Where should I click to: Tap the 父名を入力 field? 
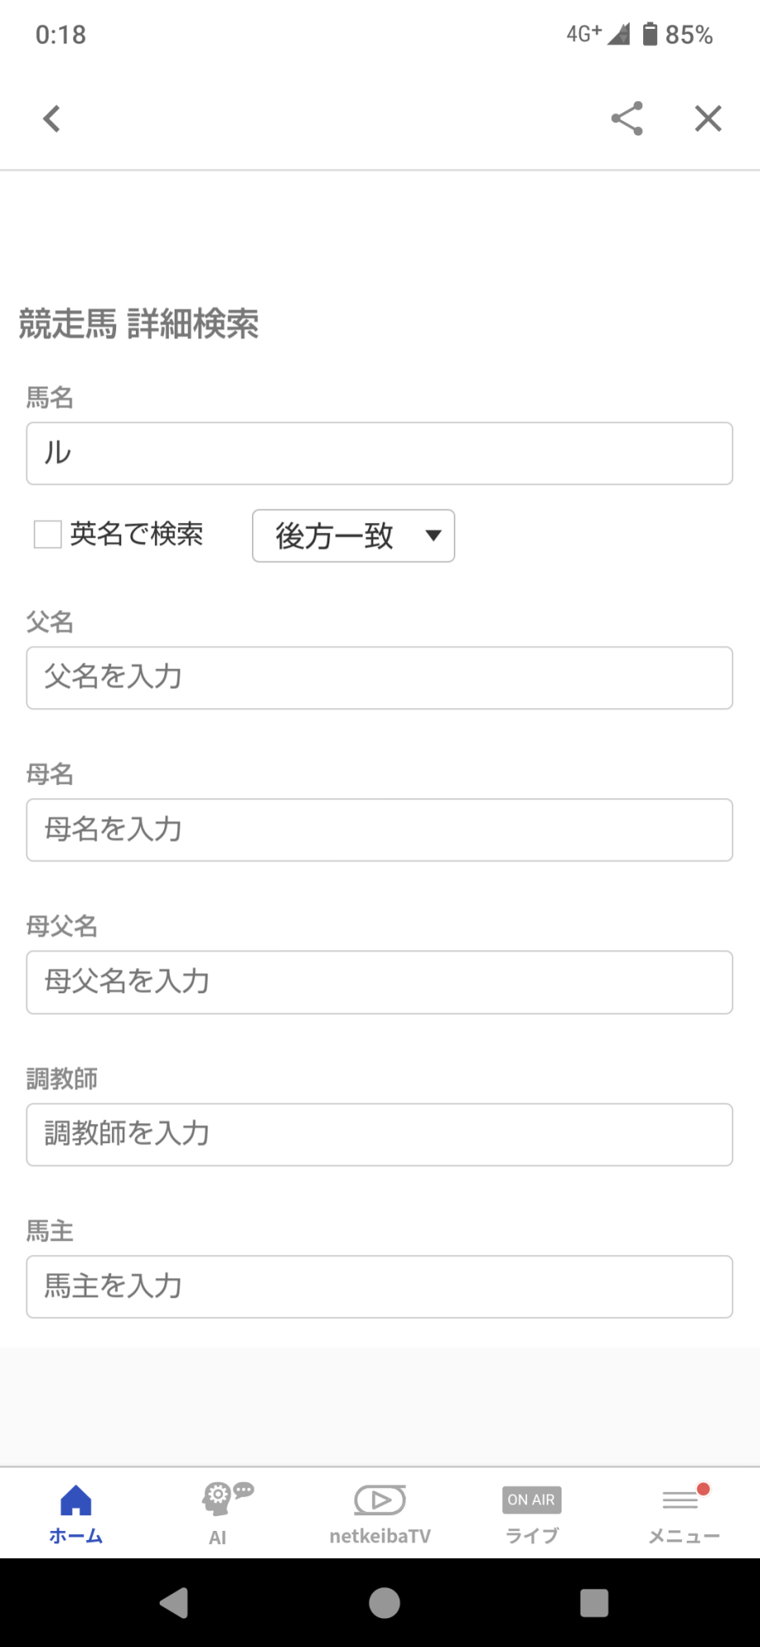click(380, 678)
